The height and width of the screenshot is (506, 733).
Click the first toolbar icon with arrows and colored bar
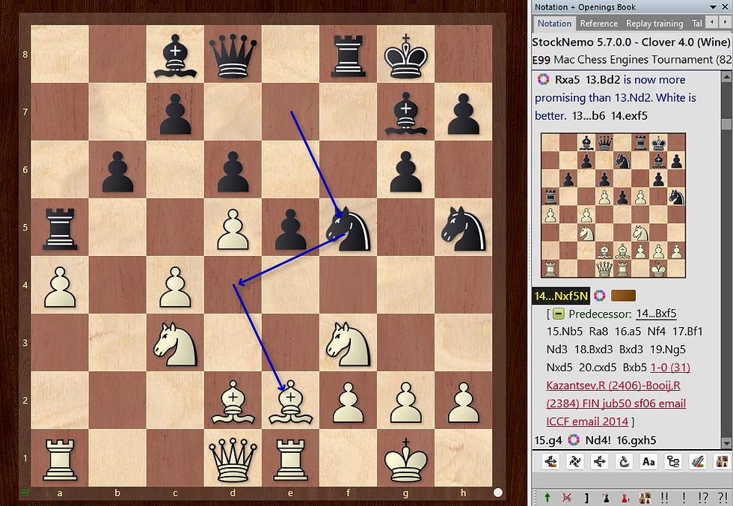tap(551, 462)
